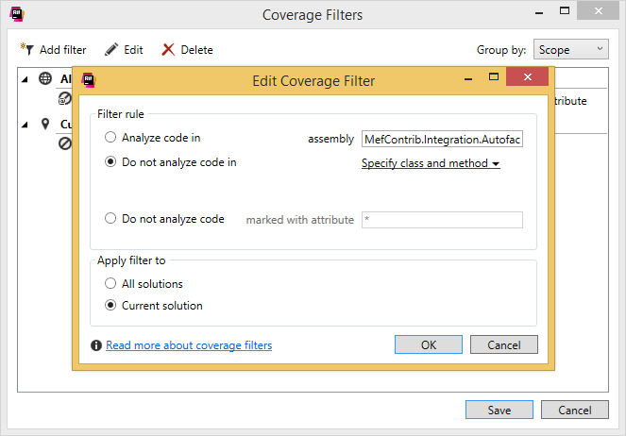Select the 'All solutions' radio option
The width and height of the screenshot is (626, 436).
[x=111, y=284]
